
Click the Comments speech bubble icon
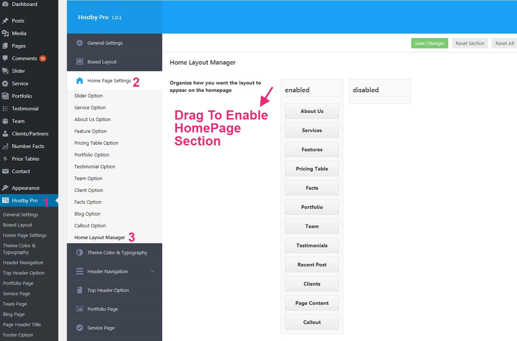pyautogui.click(x=5, y=58)
